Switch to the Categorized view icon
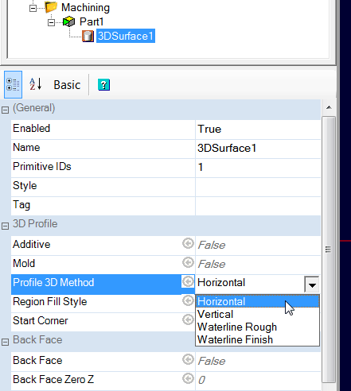 pyautogui.click(x=13, y=84)
